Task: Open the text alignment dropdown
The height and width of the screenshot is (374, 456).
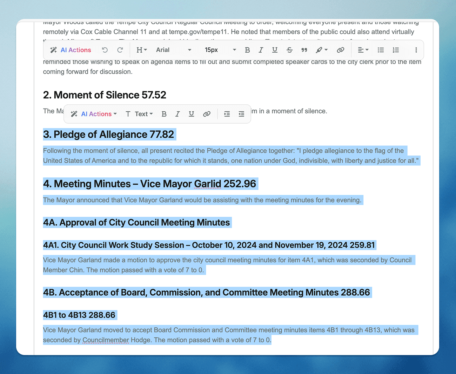Action: (x=363, y=50)
